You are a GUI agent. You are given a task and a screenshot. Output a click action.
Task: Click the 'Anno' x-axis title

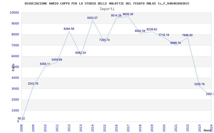[x=208, y=131]
